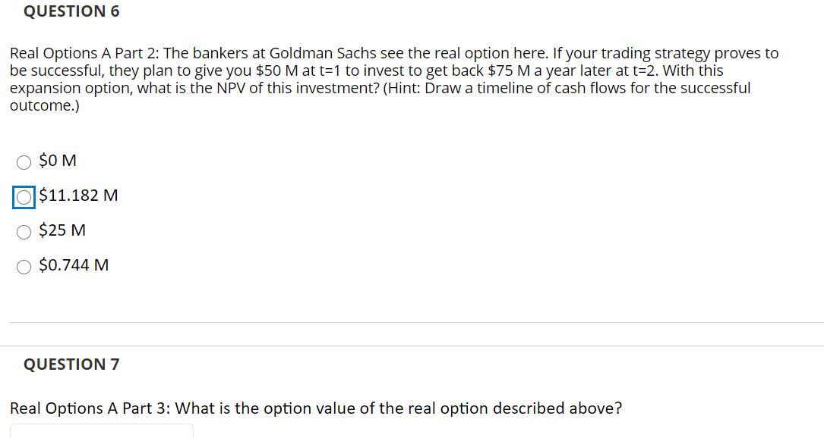Viewport: 824px width, 438px height.
Task: Click the QUESTION 6 heading
Action: pyautogui.click(x=71, y=11)
